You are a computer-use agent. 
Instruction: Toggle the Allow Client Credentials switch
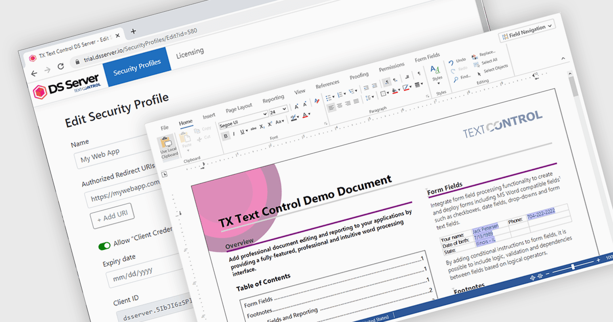point(105,246)
